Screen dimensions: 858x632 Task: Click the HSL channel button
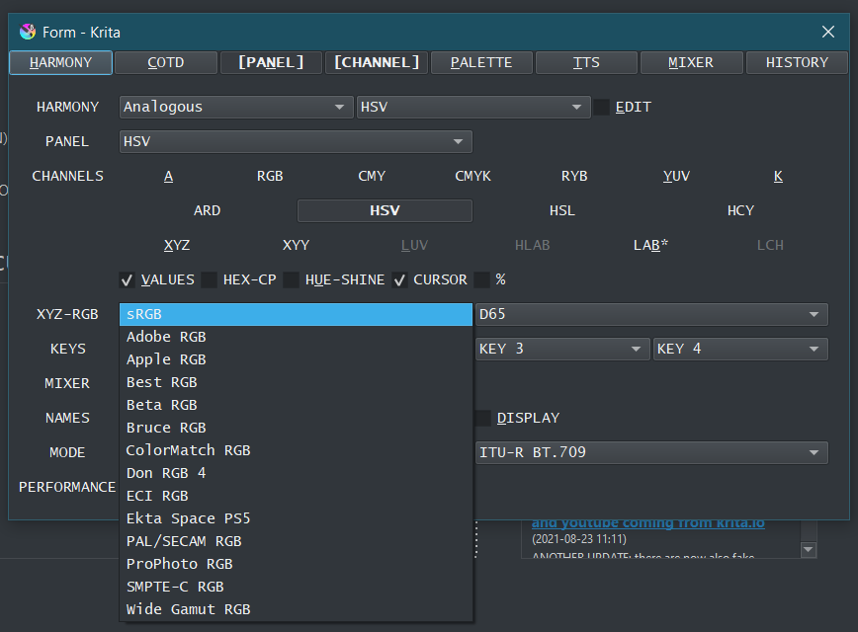pyautogui.click(x=561, y=210)
